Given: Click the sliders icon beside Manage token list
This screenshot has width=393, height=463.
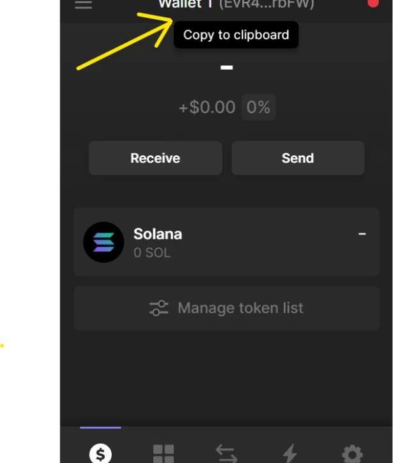Looking at the screenshot, I should pyautogui.click(x=158, y=308).
